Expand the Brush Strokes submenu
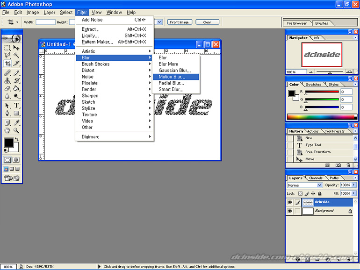 [115, 64]
